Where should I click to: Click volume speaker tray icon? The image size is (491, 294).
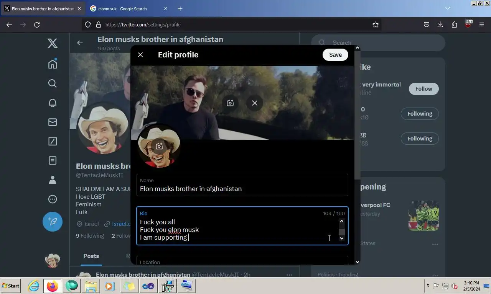[x=455, y=286]
